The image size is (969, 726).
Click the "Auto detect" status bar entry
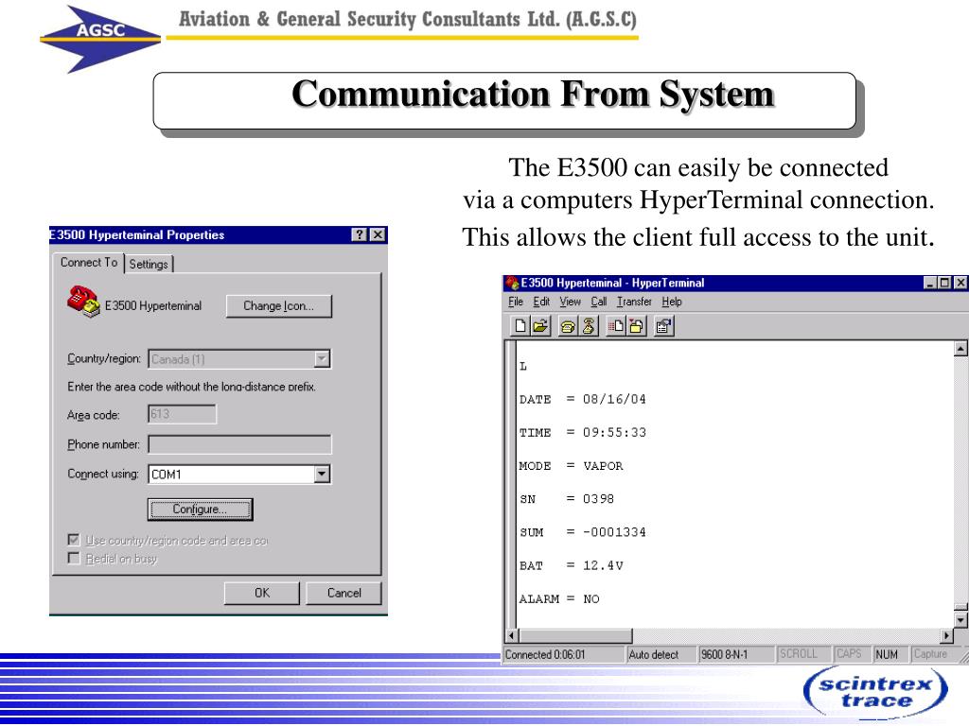[x=661, y=654]
